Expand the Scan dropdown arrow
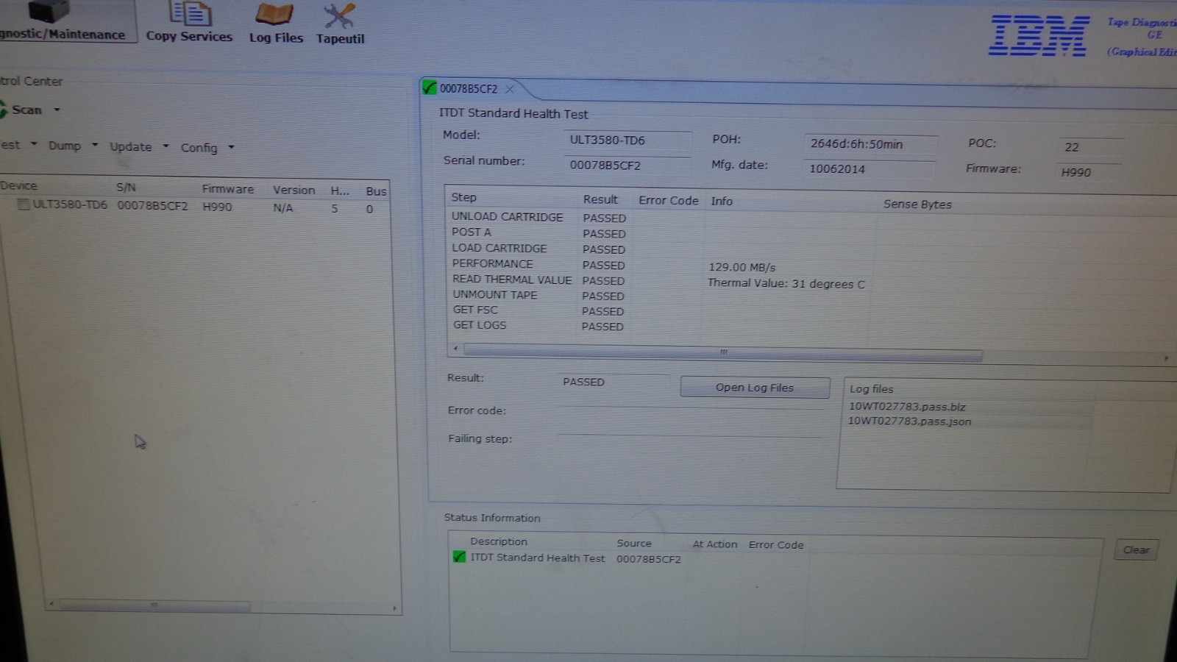 (x=57, y=110)
